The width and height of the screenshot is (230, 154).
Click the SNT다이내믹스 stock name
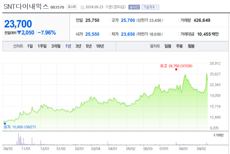point(26,7)
